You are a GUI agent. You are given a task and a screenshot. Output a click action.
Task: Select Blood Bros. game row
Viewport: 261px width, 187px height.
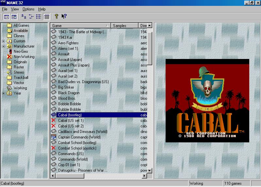(99, 98)
